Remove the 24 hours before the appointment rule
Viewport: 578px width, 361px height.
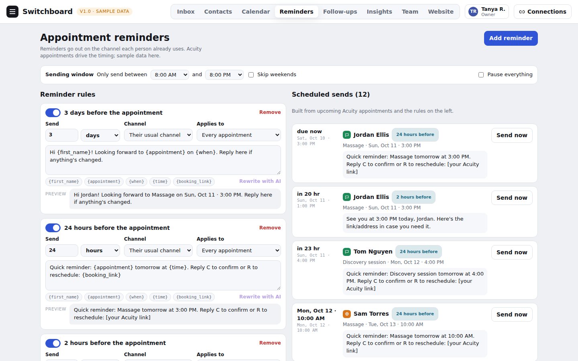270,228
